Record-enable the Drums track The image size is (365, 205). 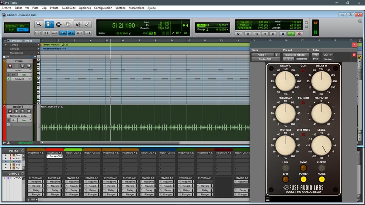pyautogui.click(x=10, y=66)
